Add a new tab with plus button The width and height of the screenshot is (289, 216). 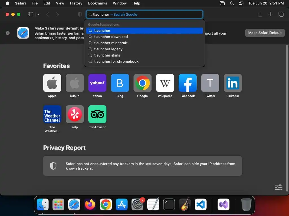coord(270,14)
